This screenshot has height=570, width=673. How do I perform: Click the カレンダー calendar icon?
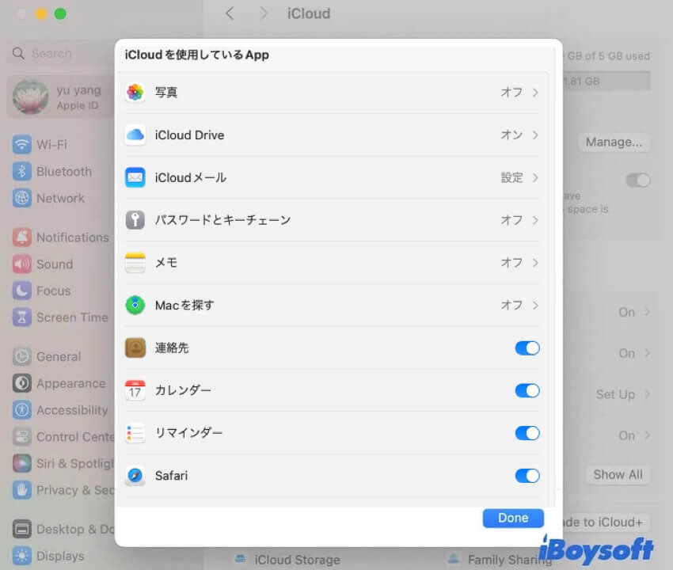pos(135,390)
